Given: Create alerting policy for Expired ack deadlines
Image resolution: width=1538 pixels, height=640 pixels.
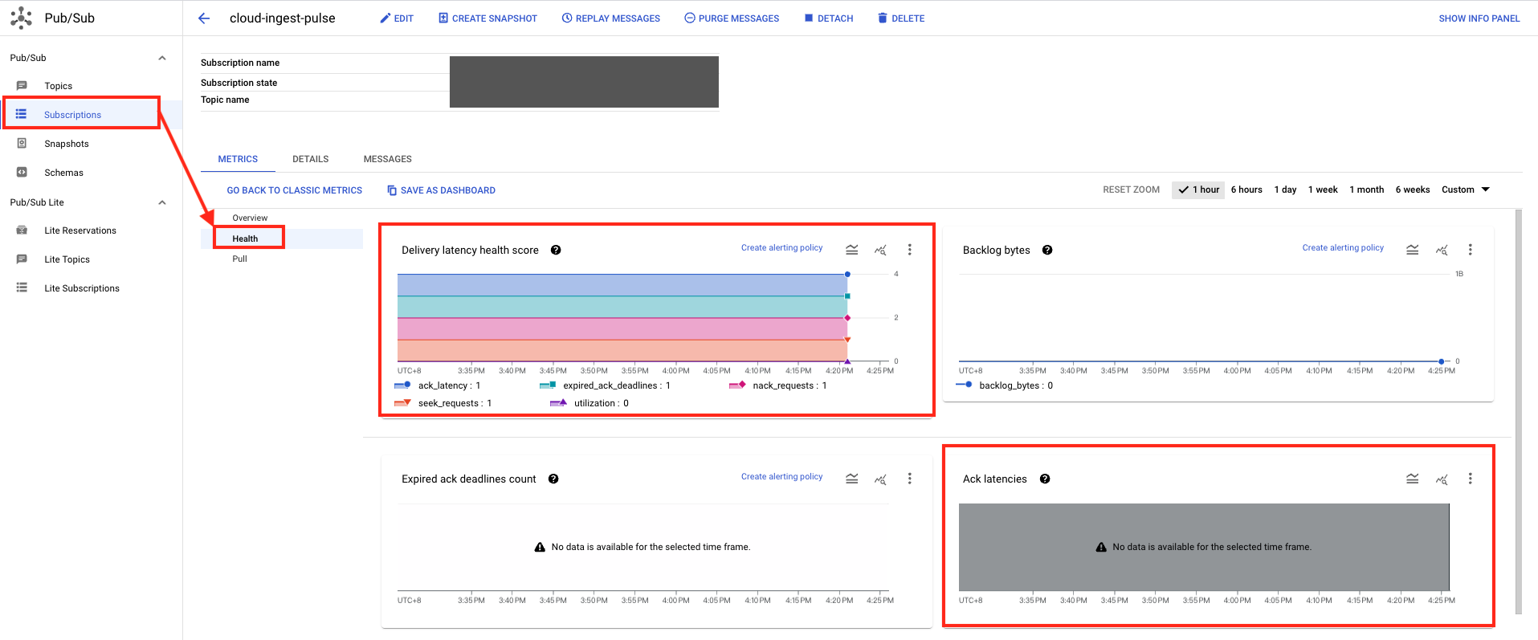Looking at the screenshot, I should [782, 477].
